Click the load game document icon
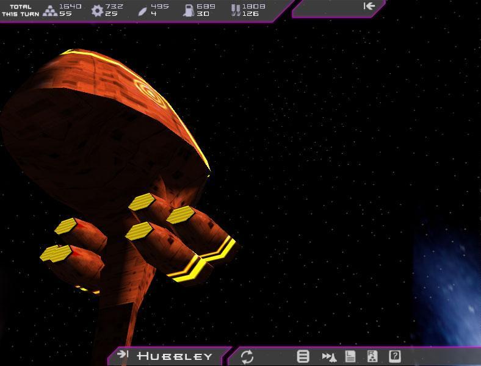Image resolution: width=481 pixels, height=366 pixels. point(372,356)
